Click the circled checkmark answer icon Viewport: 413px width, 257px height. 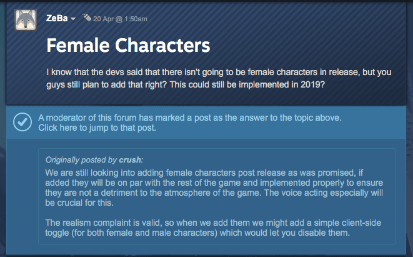coord(22,122)
